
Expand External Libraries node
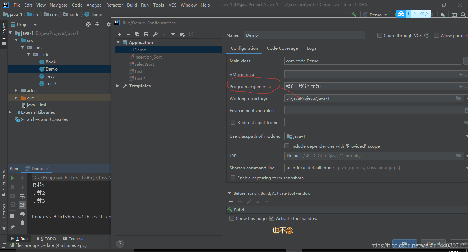(x=10, y=112)
